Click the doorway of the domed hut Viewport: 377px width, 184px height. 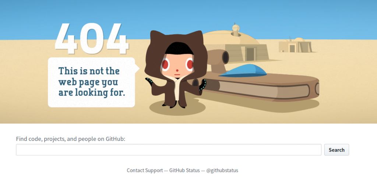[x=250, y=54]
